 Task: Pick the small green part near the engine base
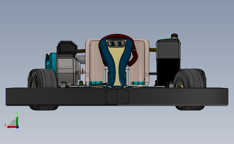pyautogui.click(x=81, y=83)
